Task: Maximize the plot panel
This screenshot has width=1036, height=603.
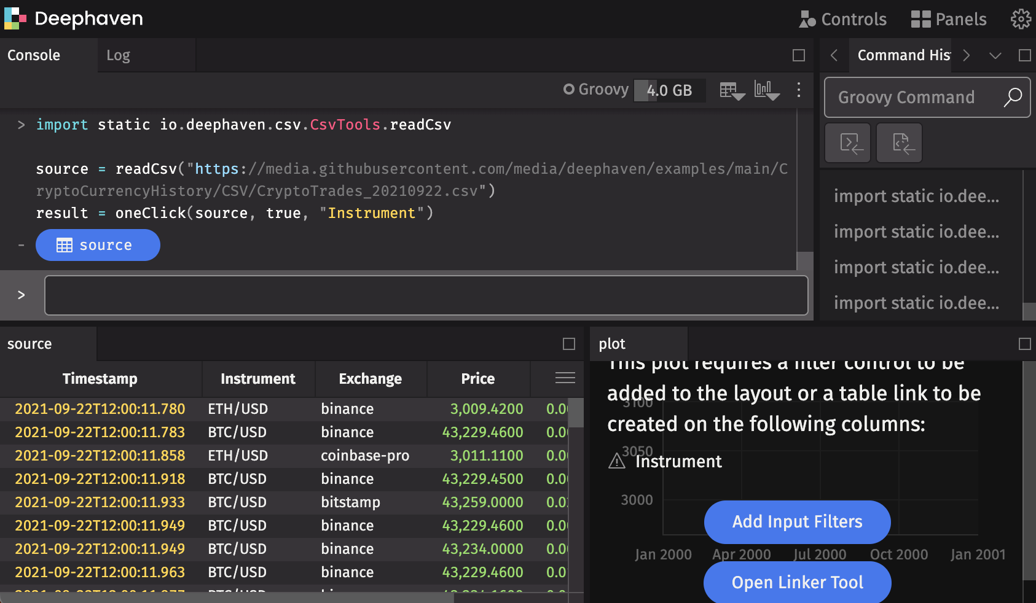Action: point(1024,344)
